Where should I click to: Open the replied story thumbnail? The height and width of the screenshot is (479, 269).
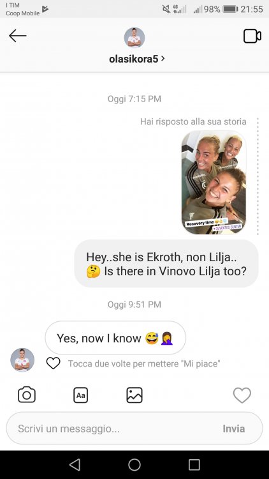coord(214,183)
